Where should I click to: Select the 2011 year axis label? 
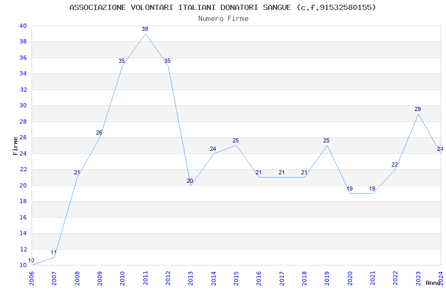point(145,278)
